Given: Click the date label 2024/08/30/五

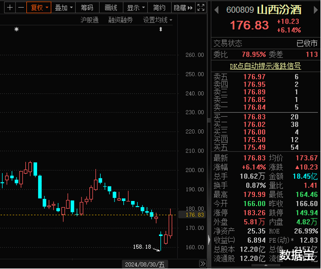Looking at the screenshot, I should tap(145, 264).
